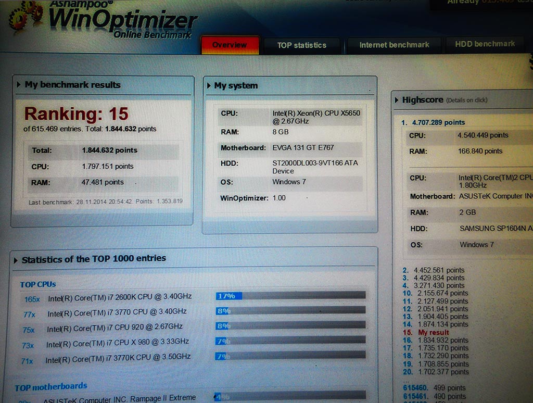Click the 8% bar for i7 CPU 920
The image size is (533, 403).
[290, 325]
